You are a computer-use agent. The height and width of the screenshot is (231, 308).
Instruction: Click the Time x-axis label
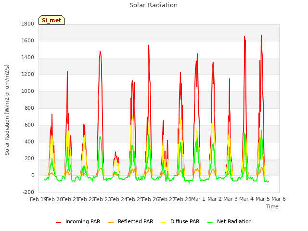point(272,206)
